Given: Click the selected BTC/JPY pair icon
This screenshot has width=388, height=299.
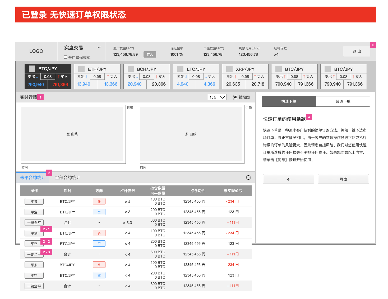Looking at the screenshot, I should [x=32, y=69].
